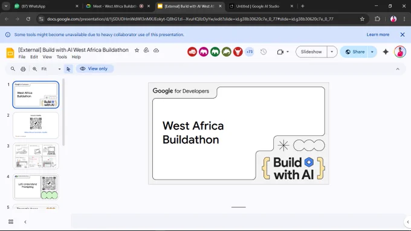The height and width of the screenshot is (231, 411).
Task: Show side panel using bottom-right arrow
Action: point(407,222)
